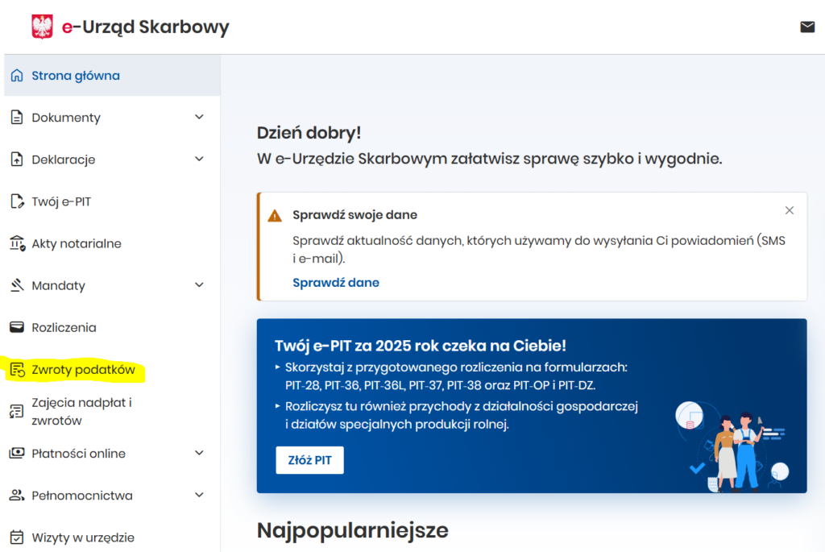Expand the Dokumenty menu chevron

(x=199, y=117)
